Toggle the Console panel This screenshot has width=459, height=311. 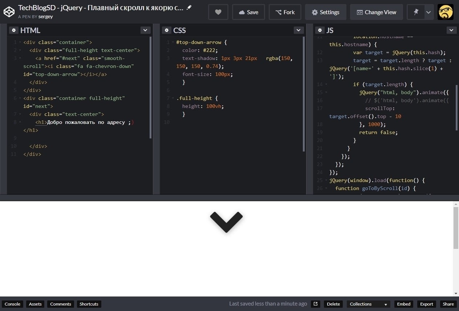pos(12,304)
